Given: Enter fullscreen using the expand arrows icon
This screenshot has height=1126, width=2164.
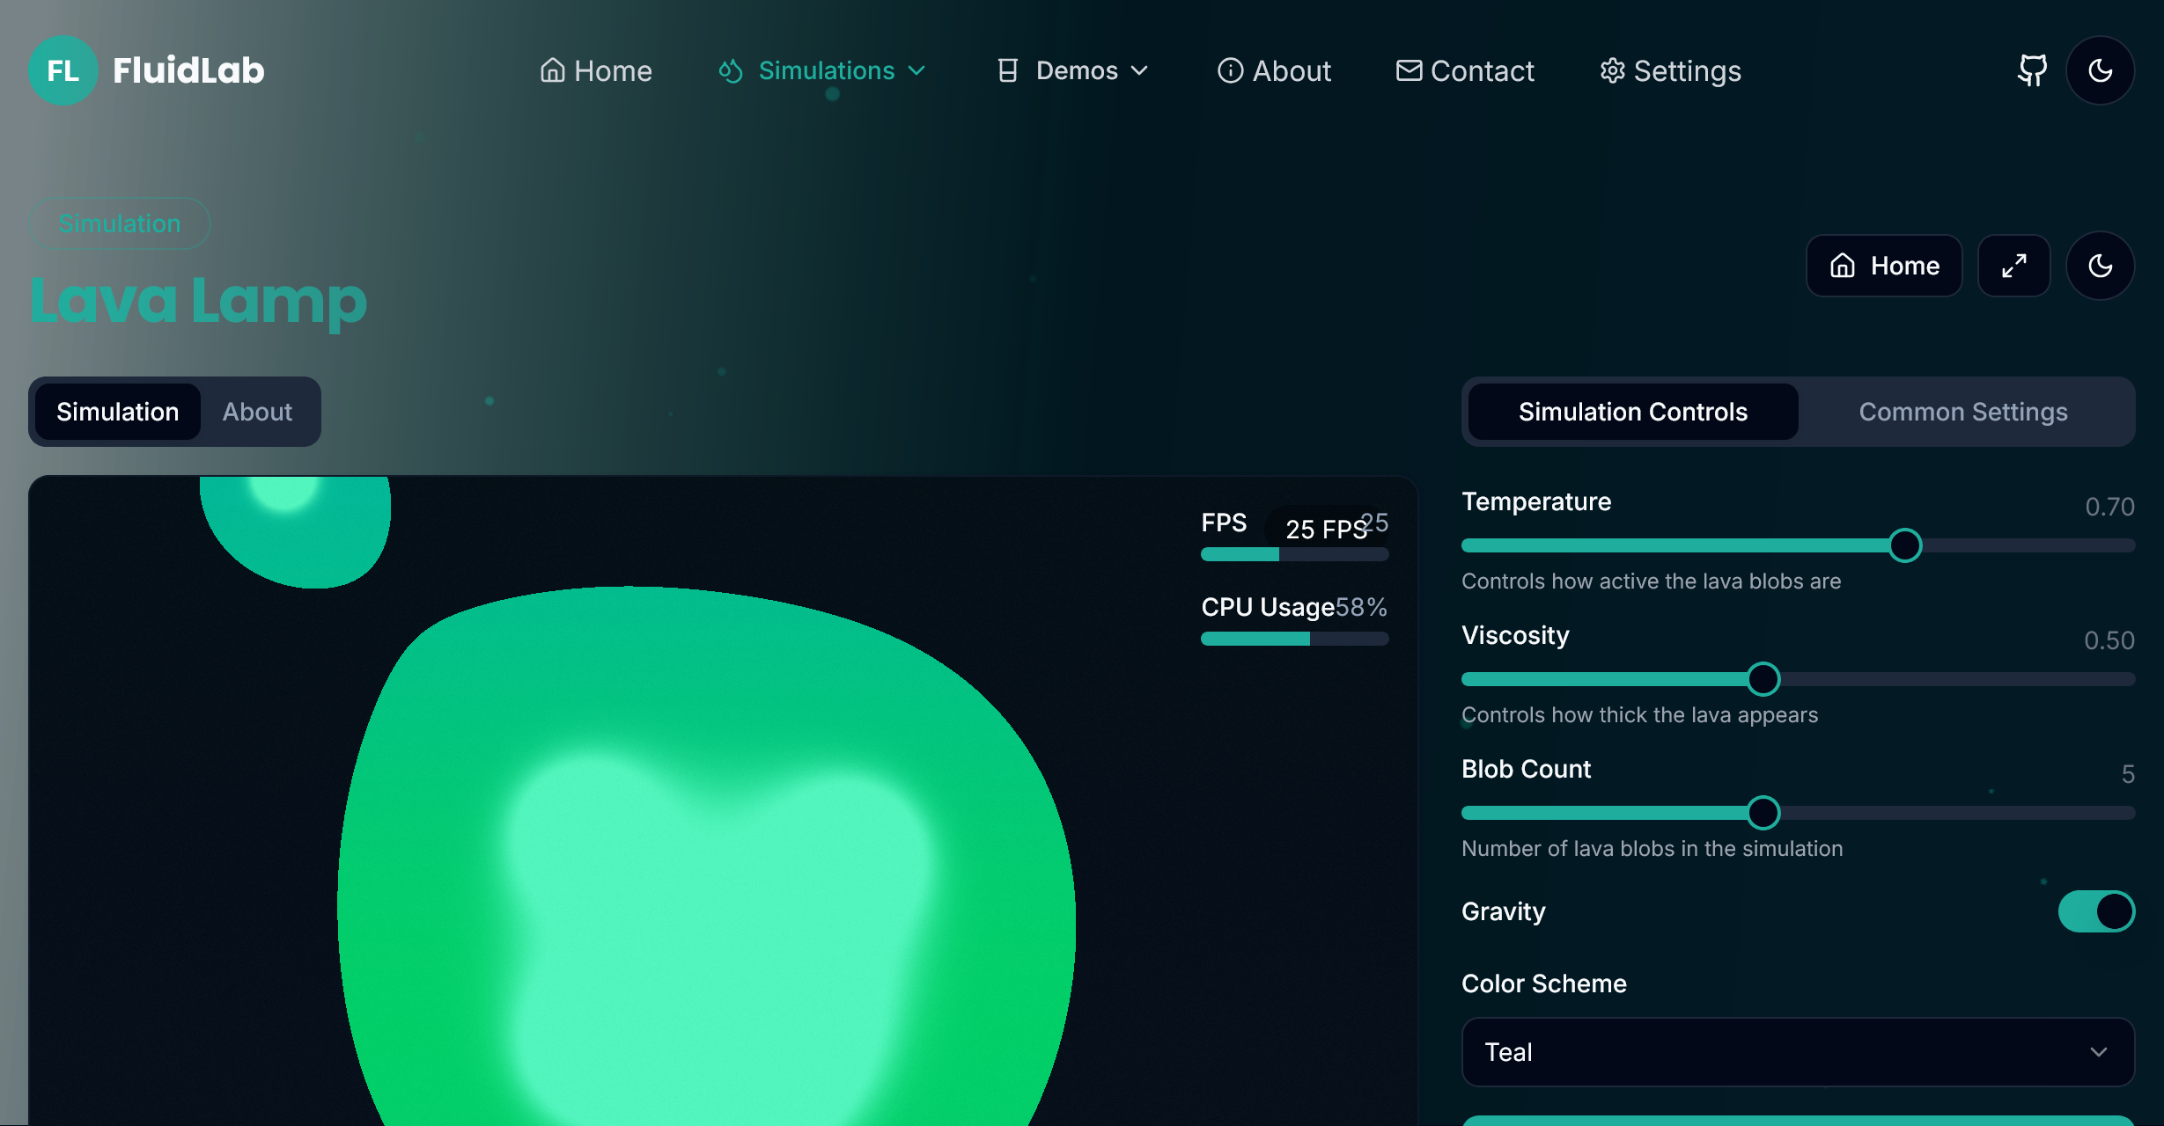Looking at the screenshot, I should click(x=2013, y=265).
